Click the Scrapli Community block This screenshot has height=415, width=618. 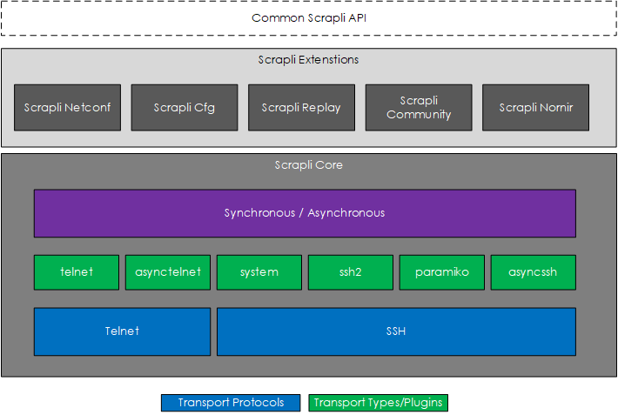pos(419,108)
